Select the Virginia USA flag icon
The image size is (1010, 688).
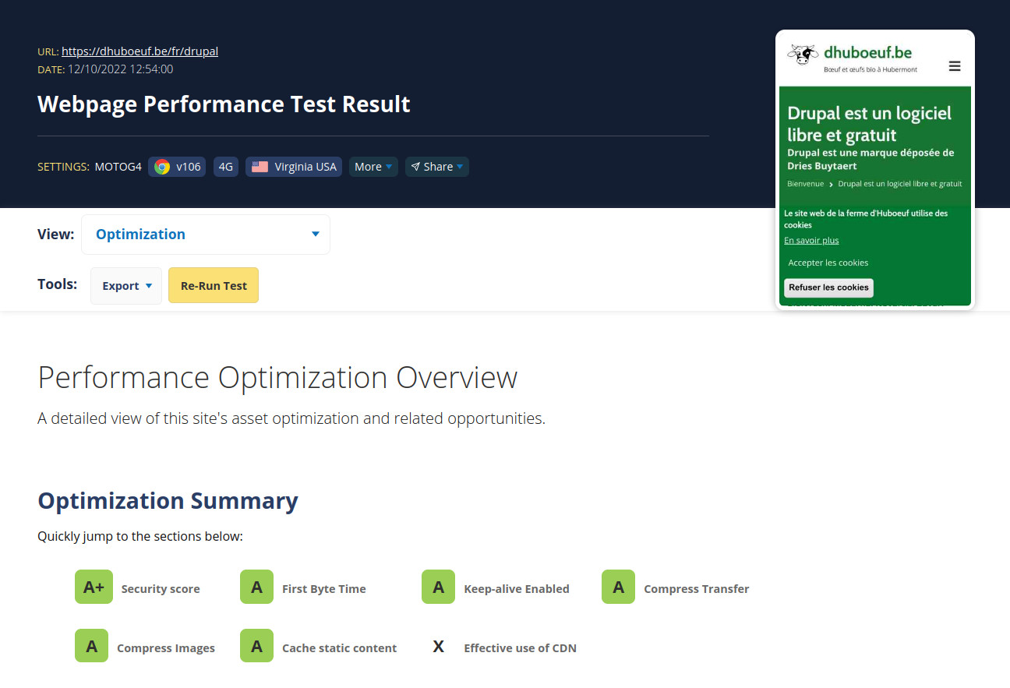[260, 166]
